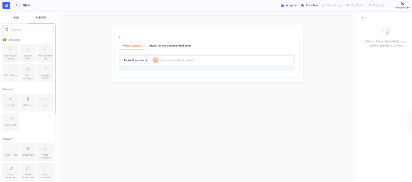This screenshot has width=412, height=182.
Task: Add the Mehrfach choice activity
Action: (x=28, y=102)
